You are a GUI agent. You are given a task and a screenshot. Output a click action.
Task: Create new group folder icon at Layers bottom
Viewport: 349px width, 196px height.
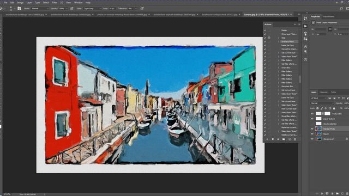click(x=338, y=194)
